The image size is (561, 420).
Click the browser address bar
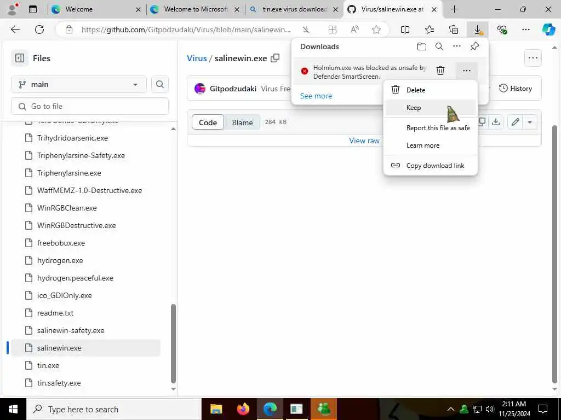(186, 30)
